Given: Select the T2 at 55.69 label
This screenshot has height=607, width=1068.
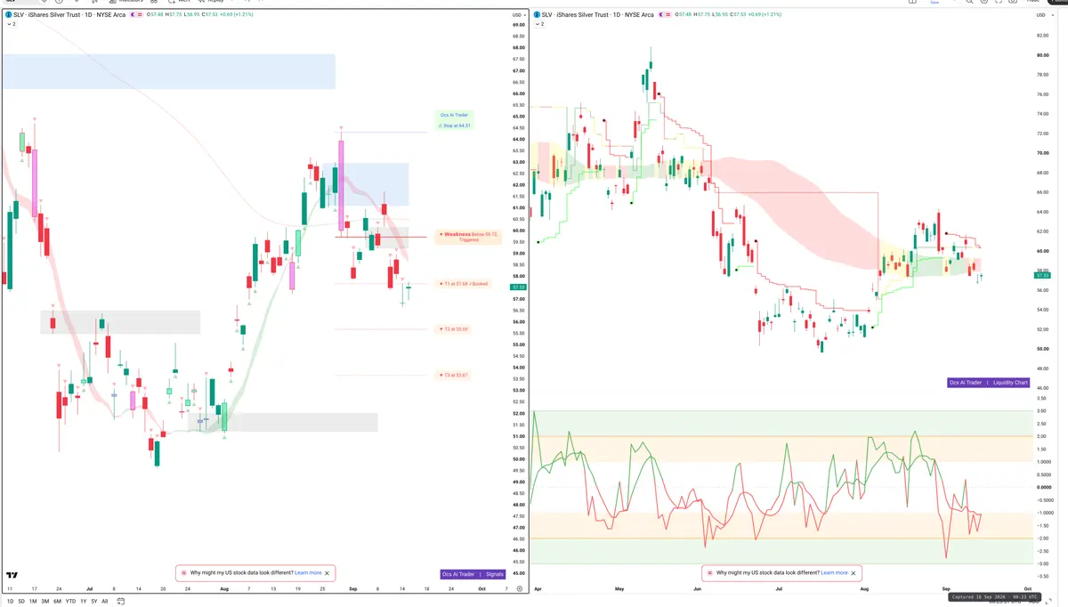Looking at the screenshot, I should click(453, 329).
